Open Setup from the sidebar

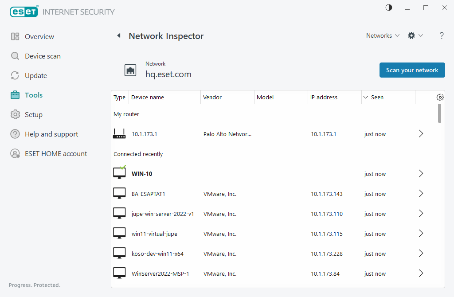pyautogui.click(x=34, y=115)
